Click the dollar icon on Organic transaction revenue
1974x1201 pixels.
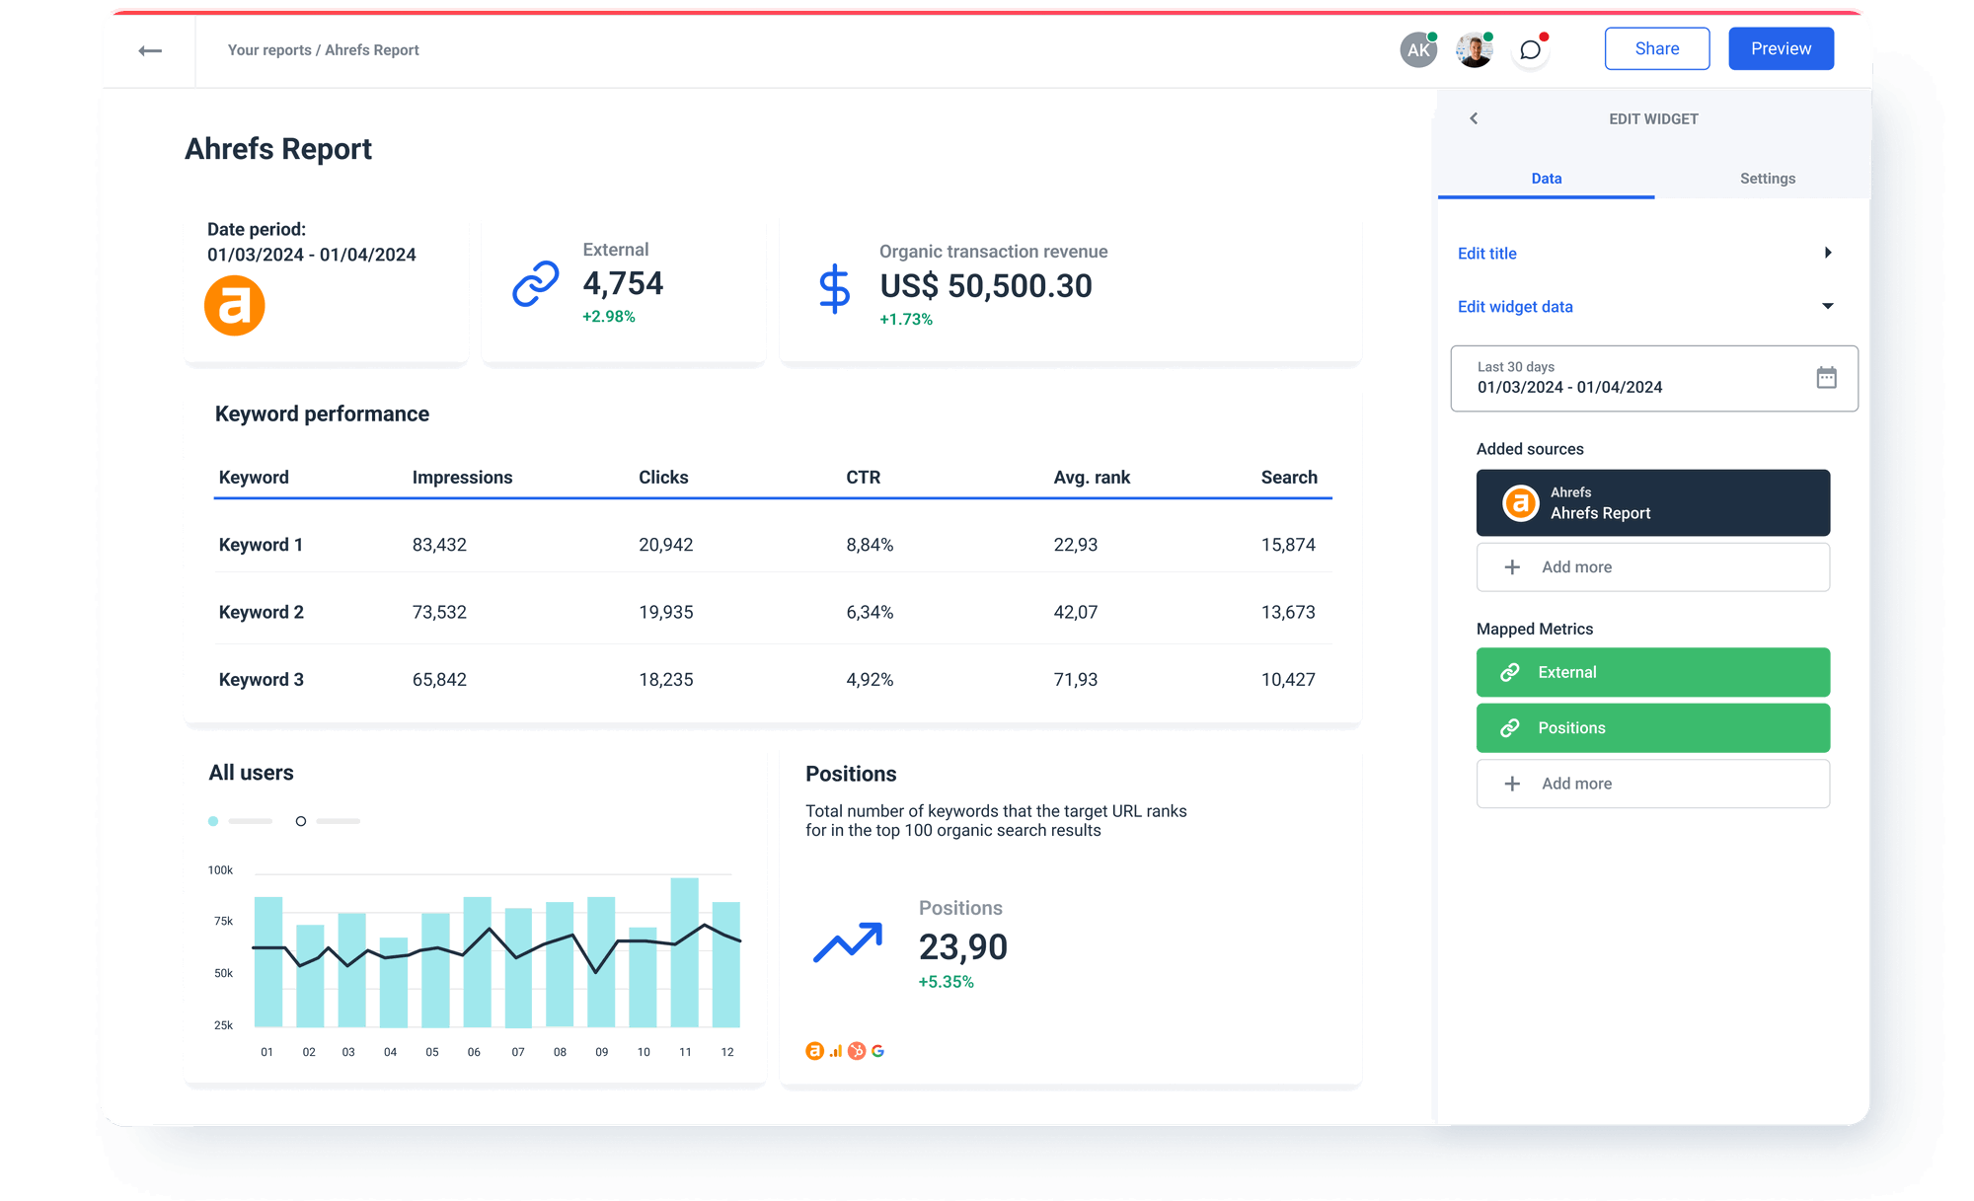coord(835,289)
